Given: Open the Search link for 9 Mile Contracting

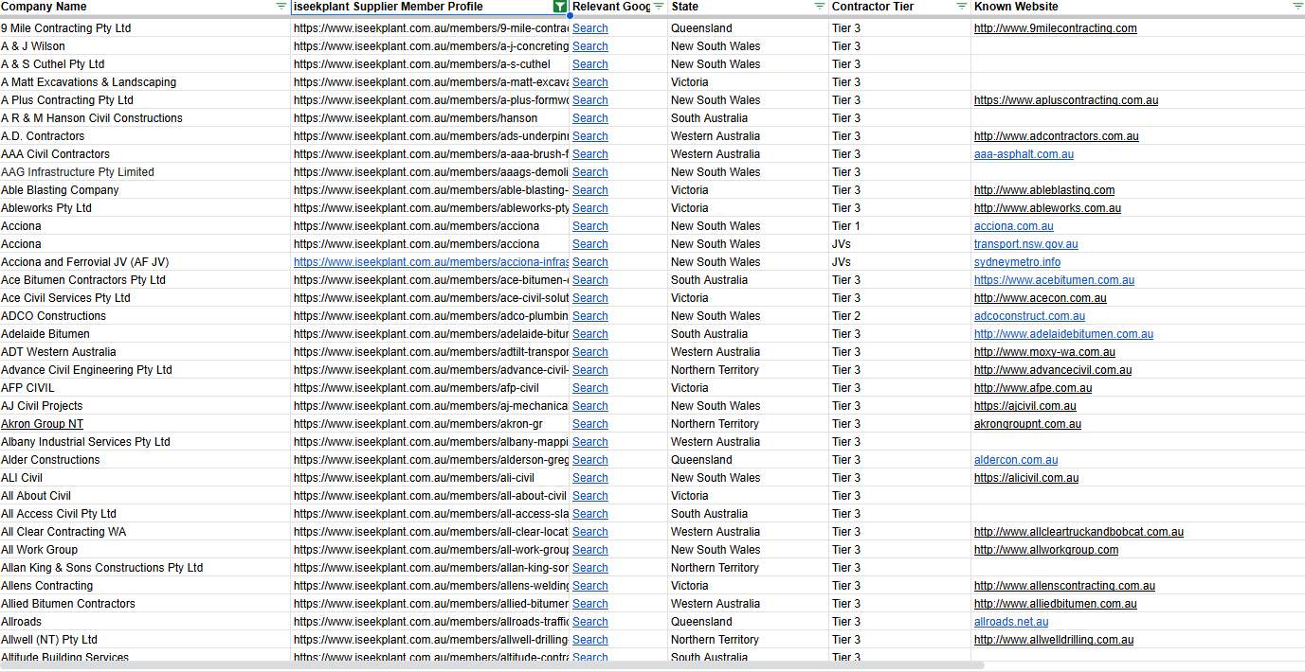Looking at the screenshot, I should coord(589,27).
